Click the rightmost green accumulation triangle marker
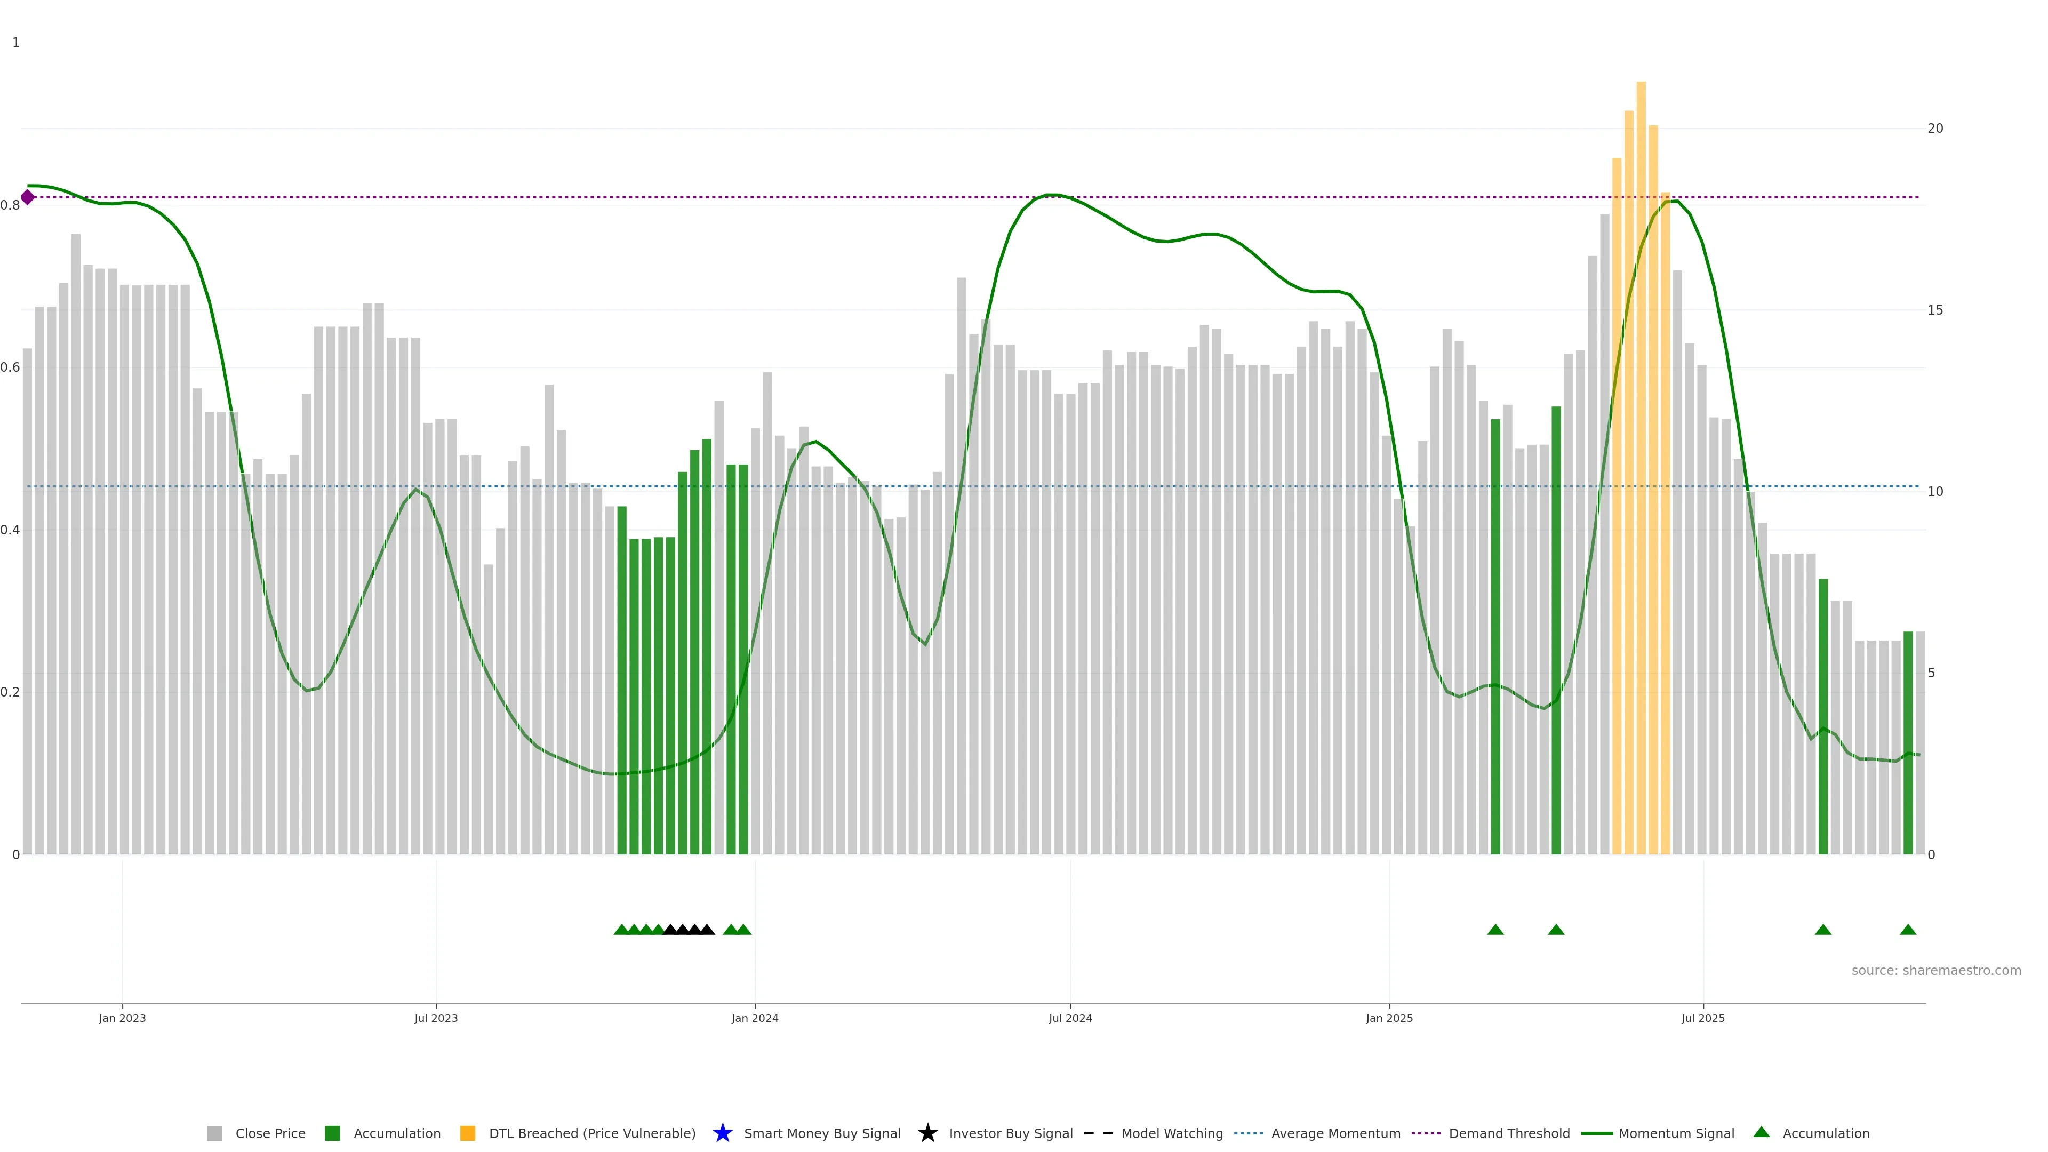The width and height of the screenshot is (2048, 1152). (1907, 930)
